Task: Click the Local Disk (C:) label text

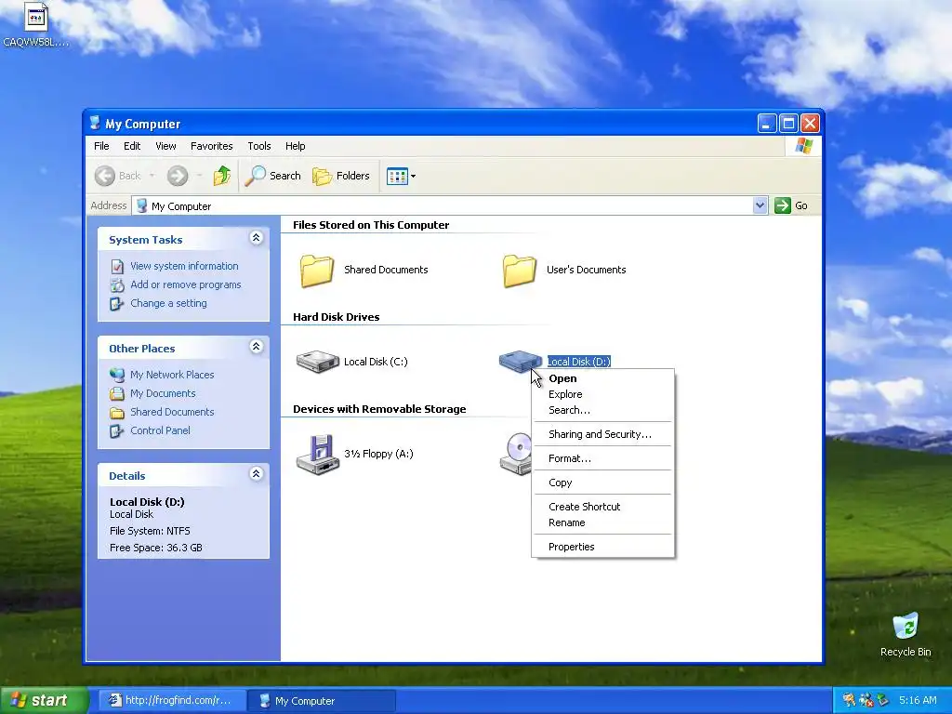Action: click(x=376, y=362)
